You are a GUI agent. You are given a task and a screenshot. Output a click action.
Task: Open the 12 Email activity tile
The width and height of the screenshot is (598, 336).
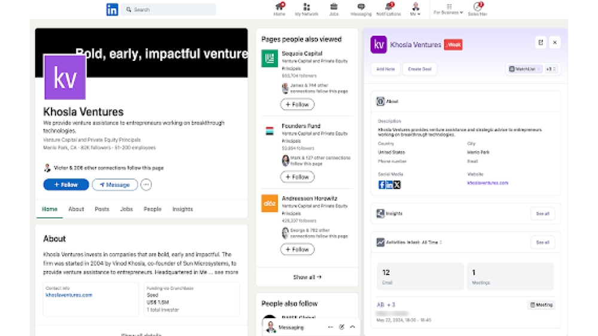[420, 276]
